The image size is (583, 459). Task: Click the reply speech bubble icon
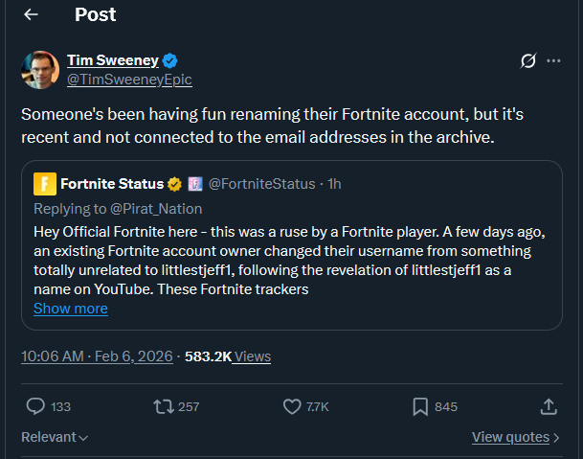tap(35, 406)
